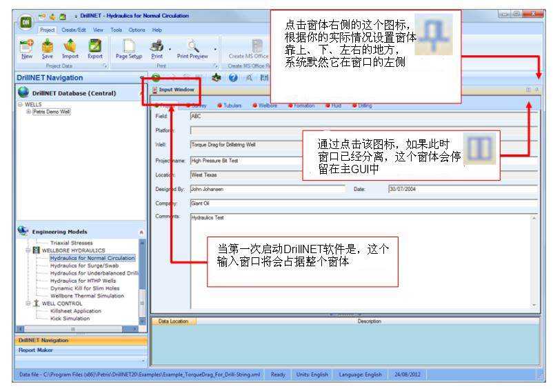
Task: Click second quick access toolbar icon
Action: (x=52, y=17)
